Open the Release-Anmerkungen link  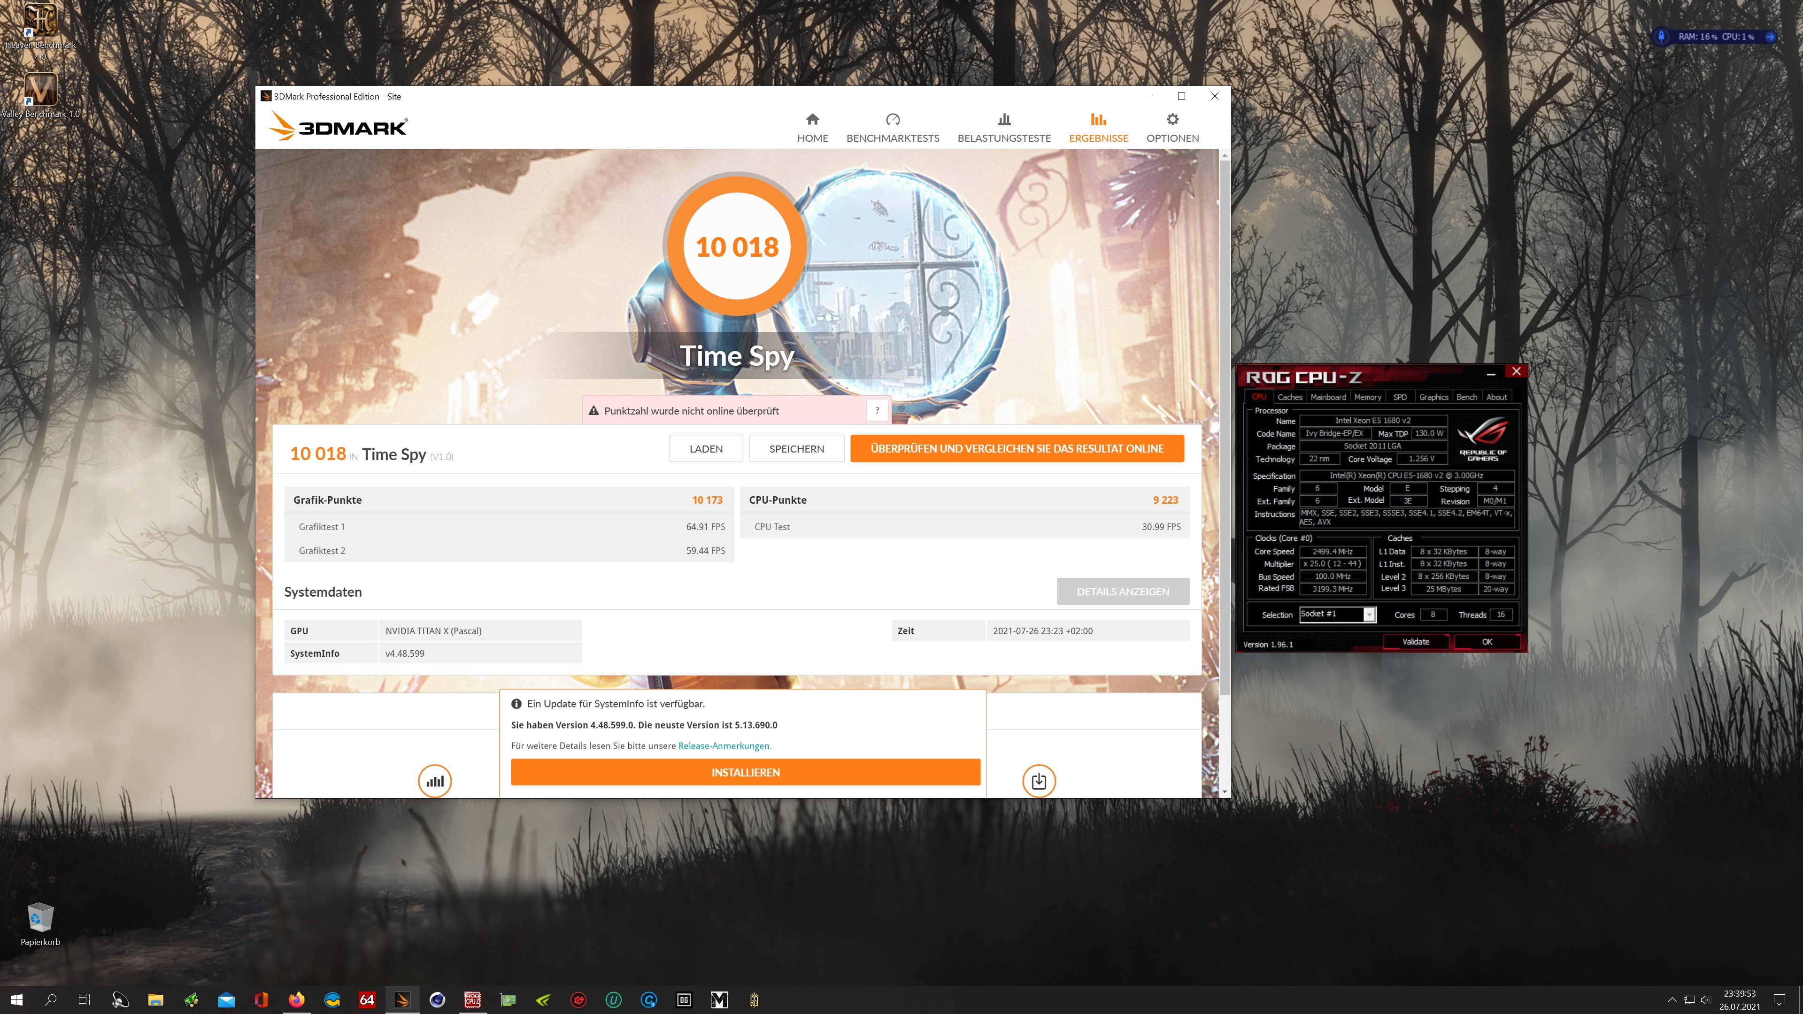724,745
